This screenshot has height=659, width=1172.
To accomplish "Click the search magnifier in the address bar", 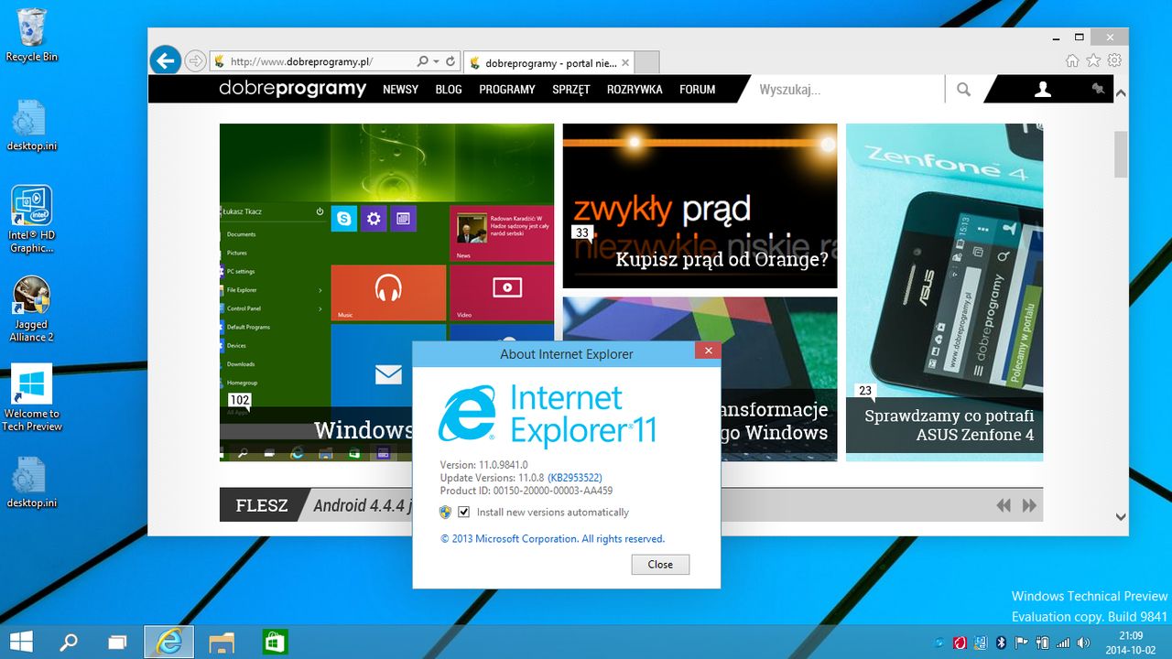I will (422, 61).
